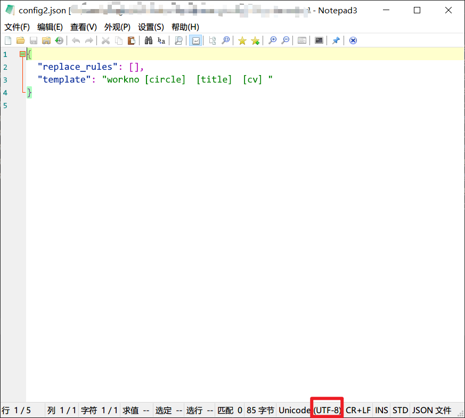Viewport: 465px width, 418px height.
Task: Open the 查看 view menu
Action: (83, 27)
